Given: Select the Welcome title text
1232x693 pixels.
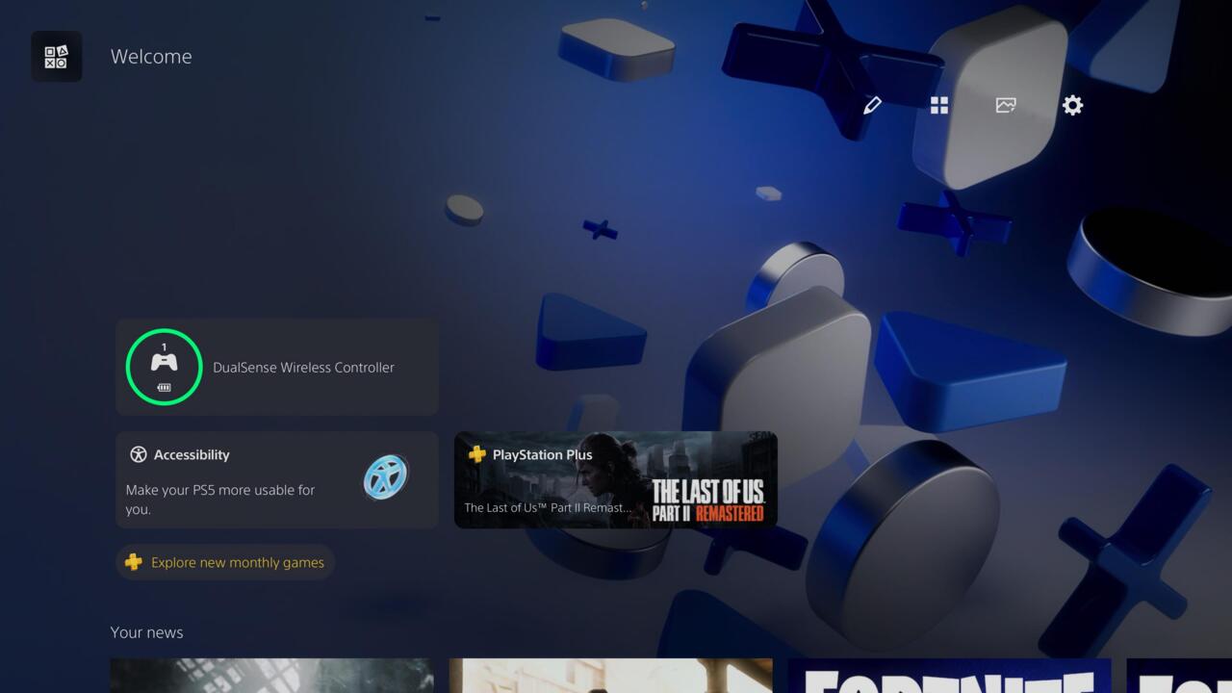Looking at the screenshot, I should tap(151, 57).
